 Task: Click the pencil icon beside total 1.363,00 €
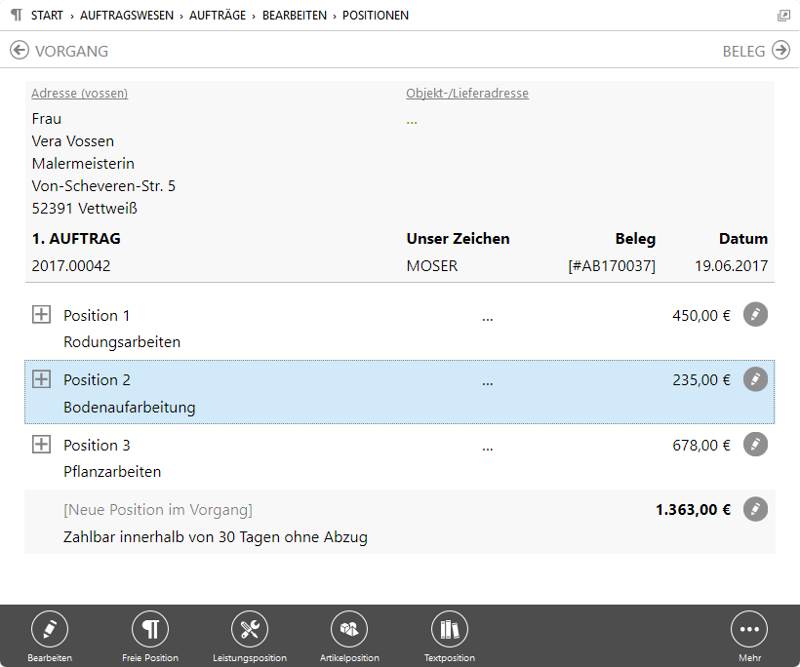pyautogui.click(x=755, y=509)
